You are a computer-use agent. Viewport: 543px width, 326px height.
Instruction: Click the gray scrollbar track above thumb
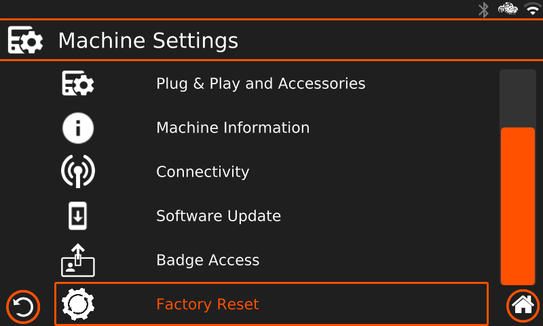[518, 98]
